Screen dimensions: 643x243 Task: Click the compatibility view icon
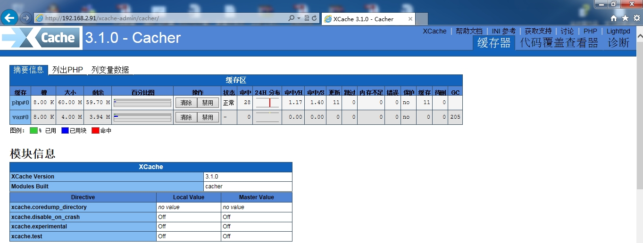(x=307, y=18)
